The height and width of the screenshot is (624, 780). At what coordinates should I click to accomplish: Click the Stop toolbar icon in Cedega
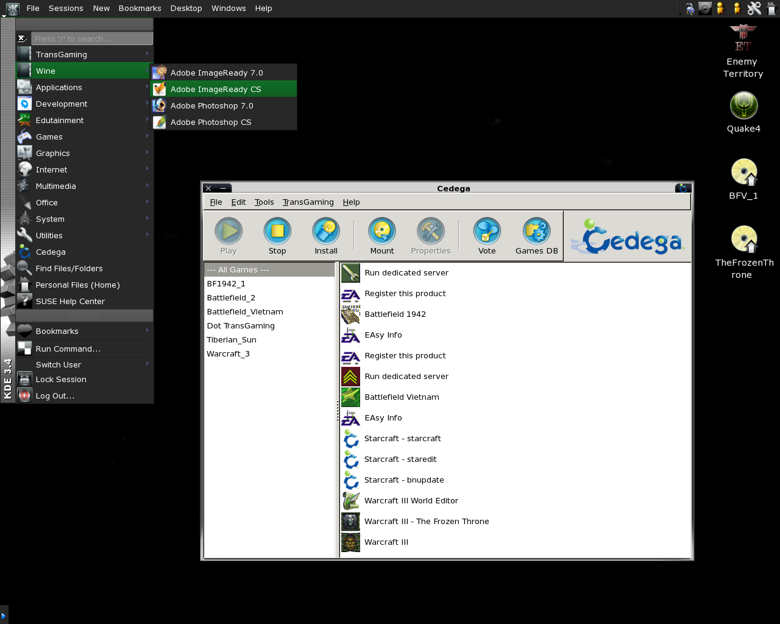pyautogui.click(x=277, y=236)
